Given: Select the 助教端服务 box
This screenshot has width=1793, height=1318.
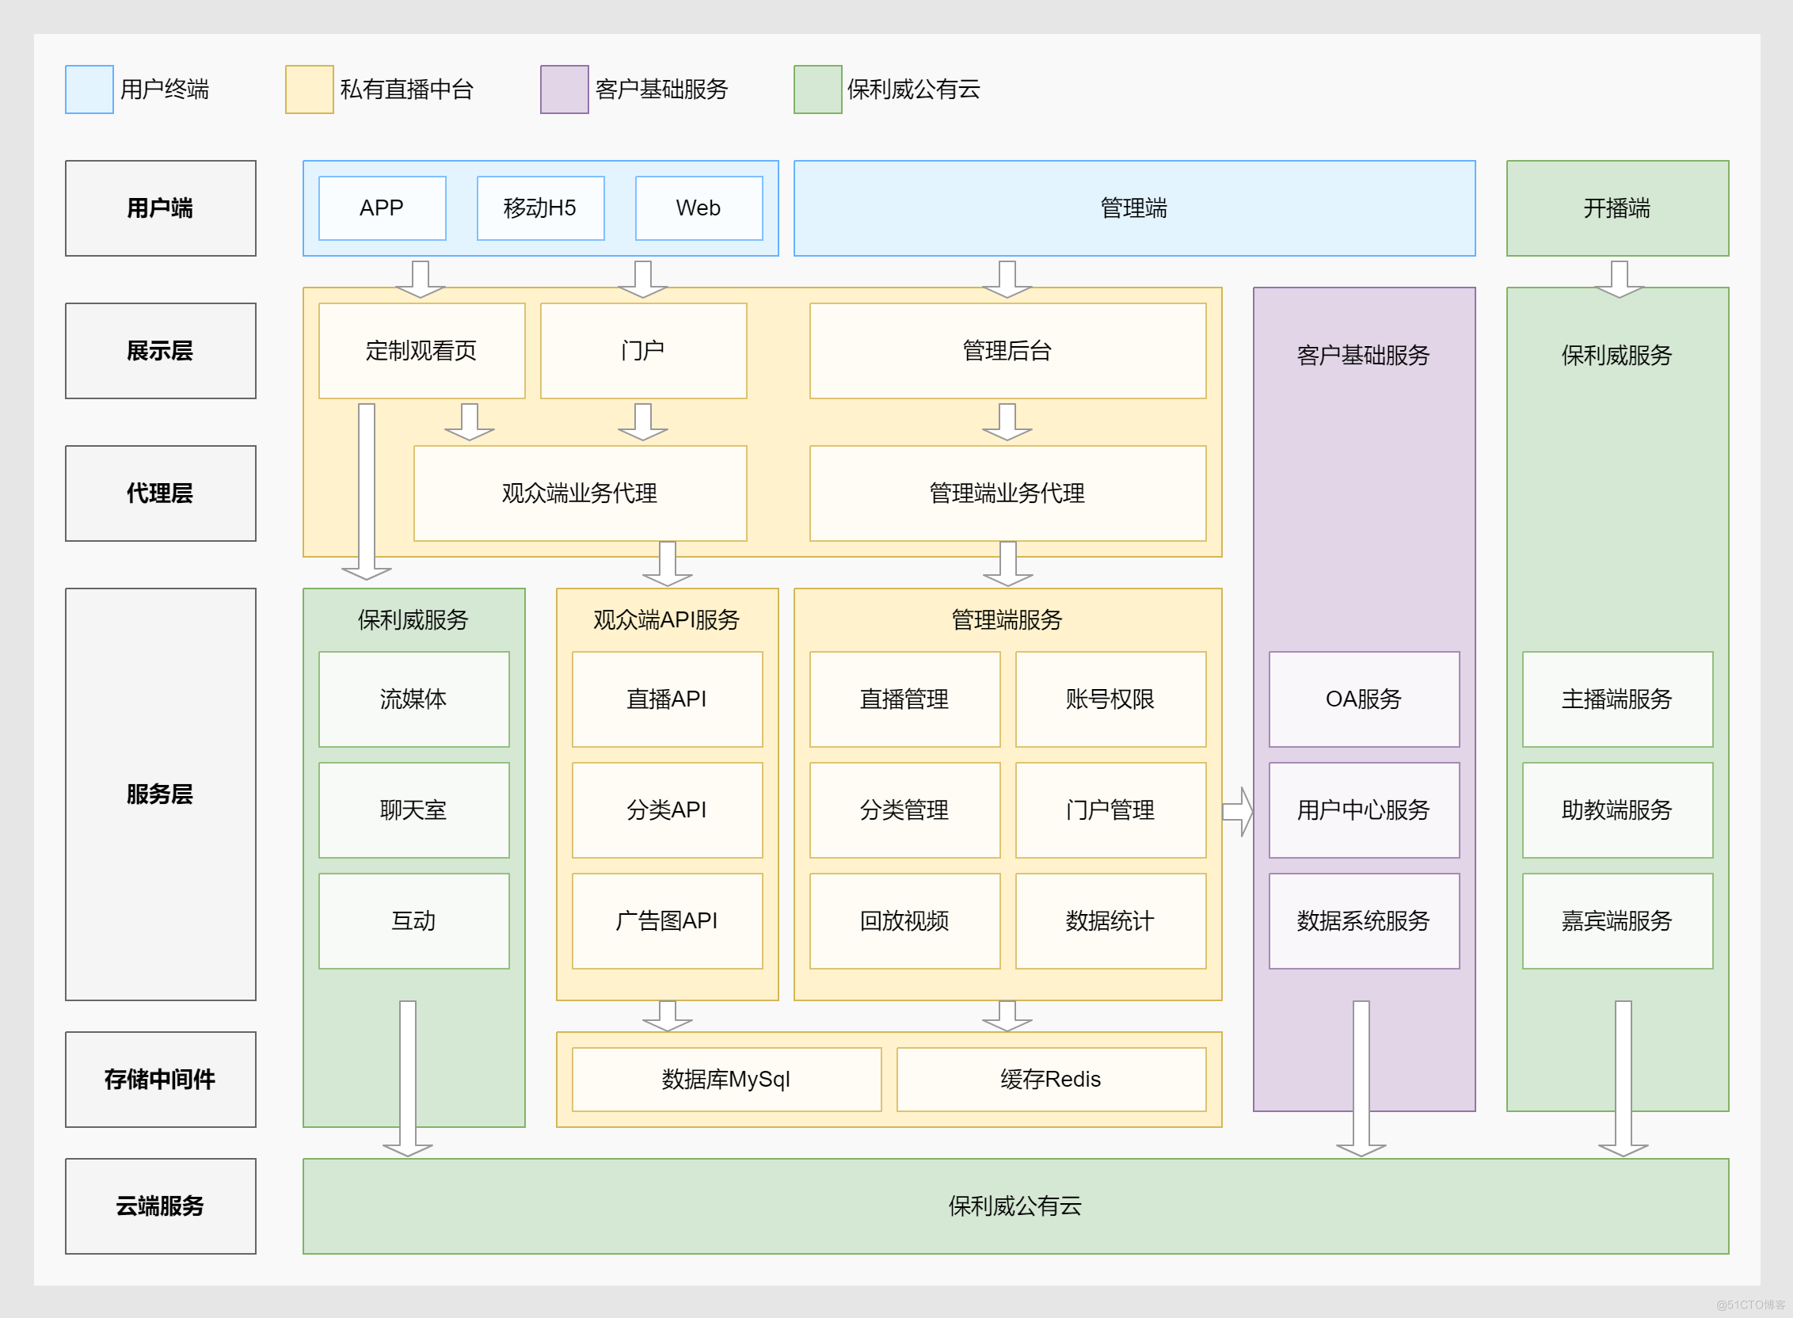Looking at the screenshot, I should 1617,810.
